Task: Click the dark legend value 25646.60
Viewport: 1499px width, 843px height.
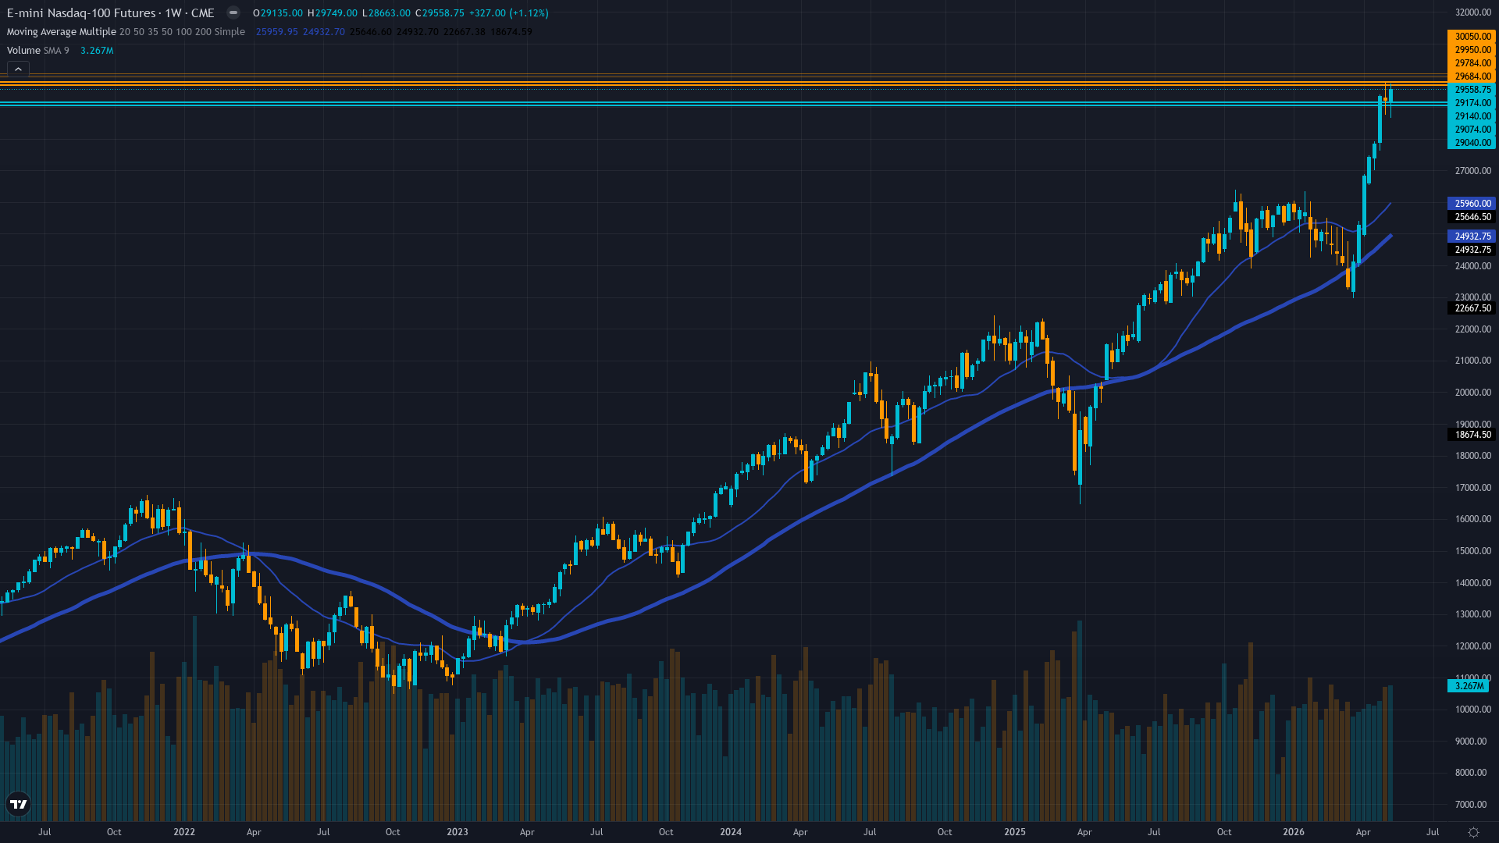Action: (x=371, y=32)
